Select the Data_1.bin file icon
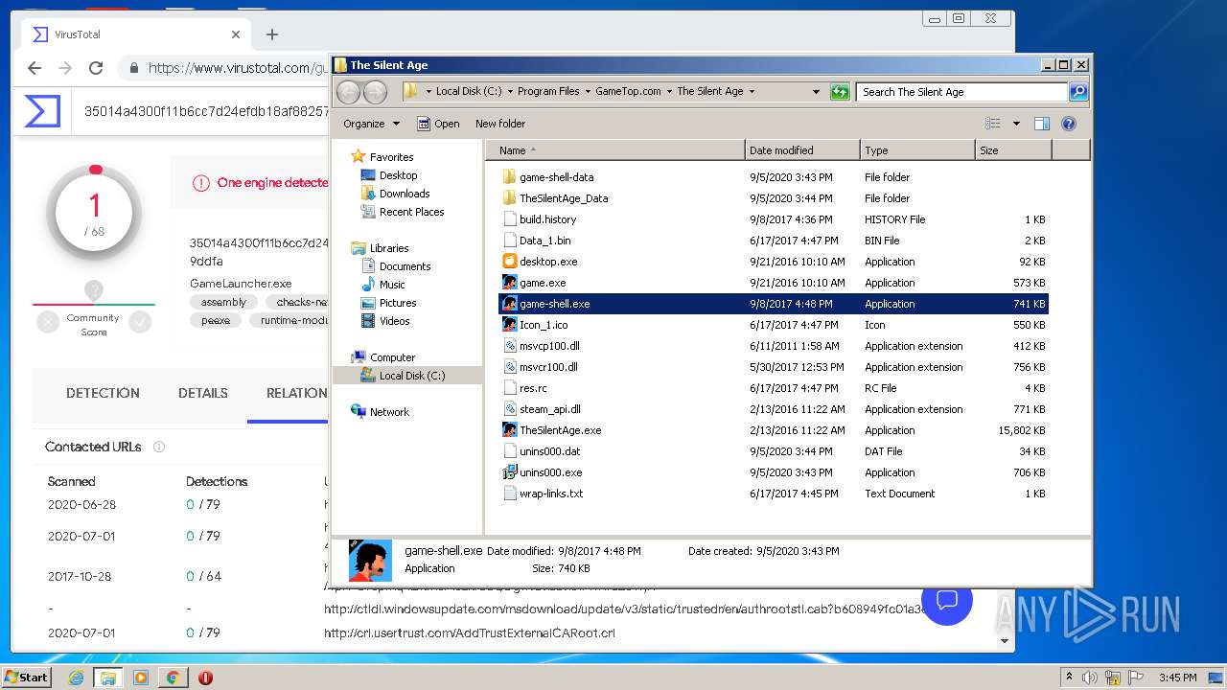 [x=510, y=241]
